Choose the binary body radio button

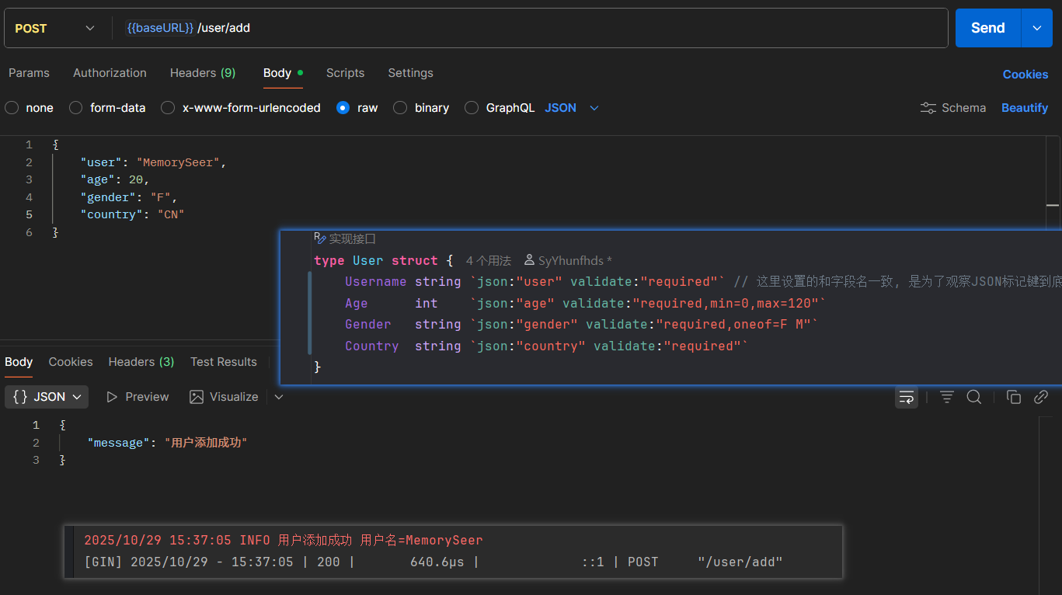400,108
